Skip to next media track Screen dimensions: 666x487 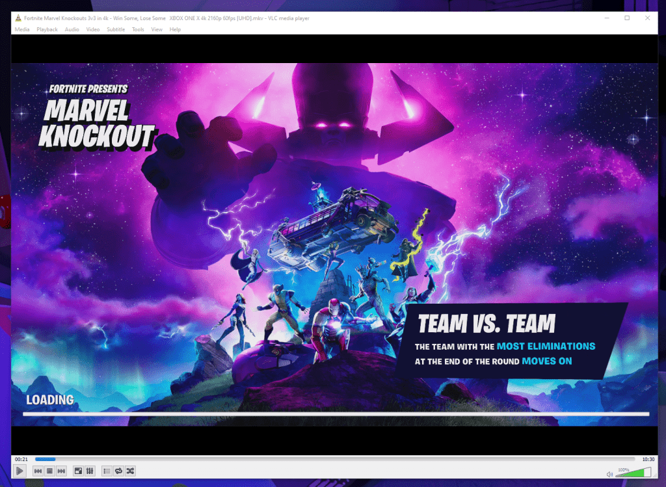coord(61,471)
